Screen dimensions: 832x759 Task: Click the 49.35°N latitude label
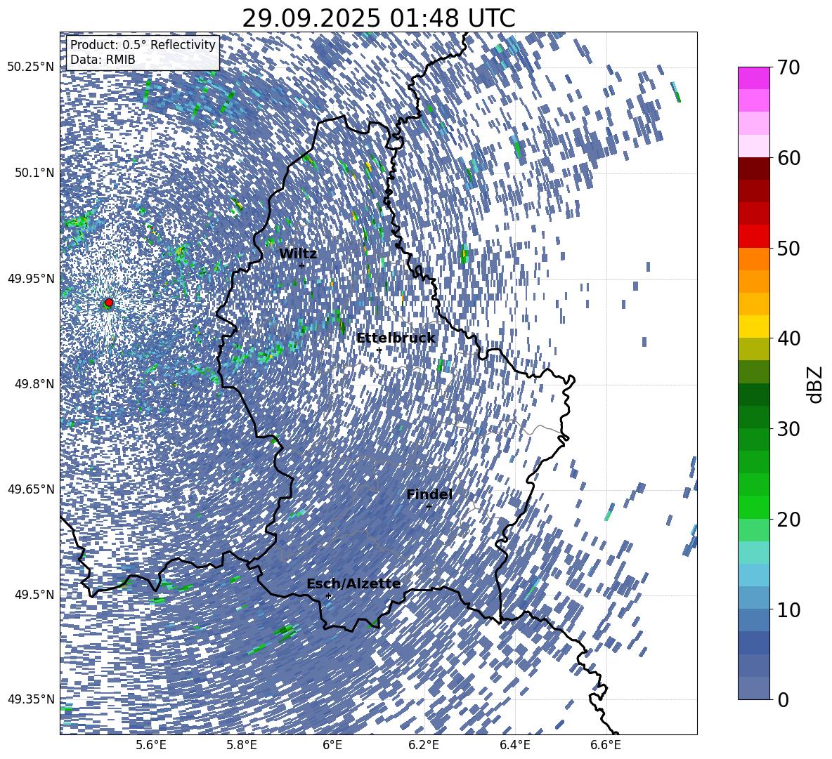click(x=31, y=699)
